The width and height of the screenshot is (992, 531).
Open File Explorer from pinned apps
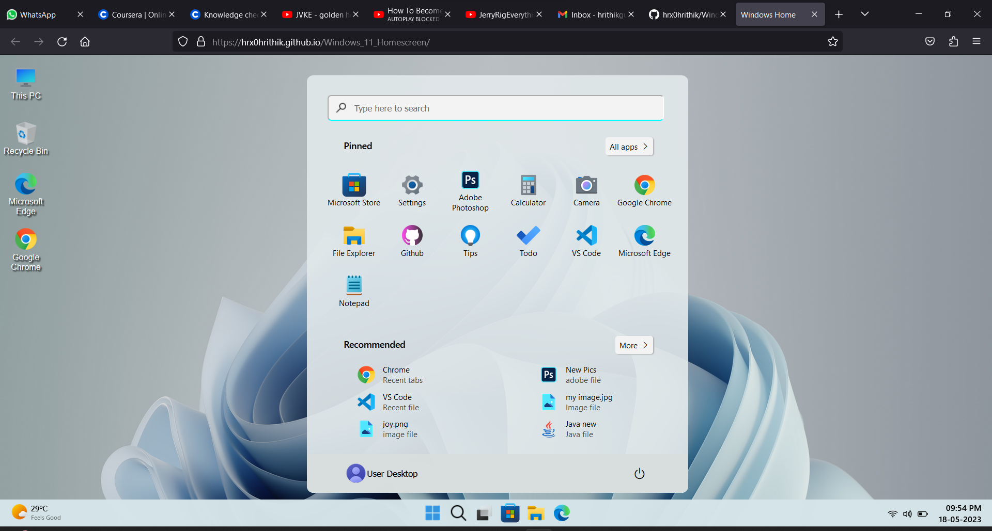354,240
